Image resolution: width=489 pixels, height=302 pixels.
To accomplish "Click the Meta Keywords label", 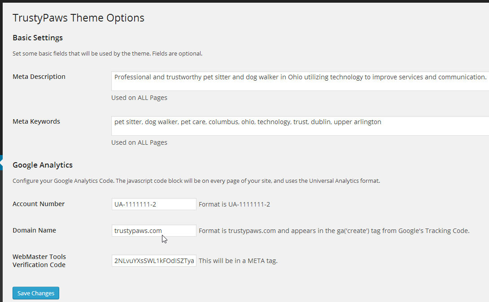I will pyautogui.click(x=36, y=121).
